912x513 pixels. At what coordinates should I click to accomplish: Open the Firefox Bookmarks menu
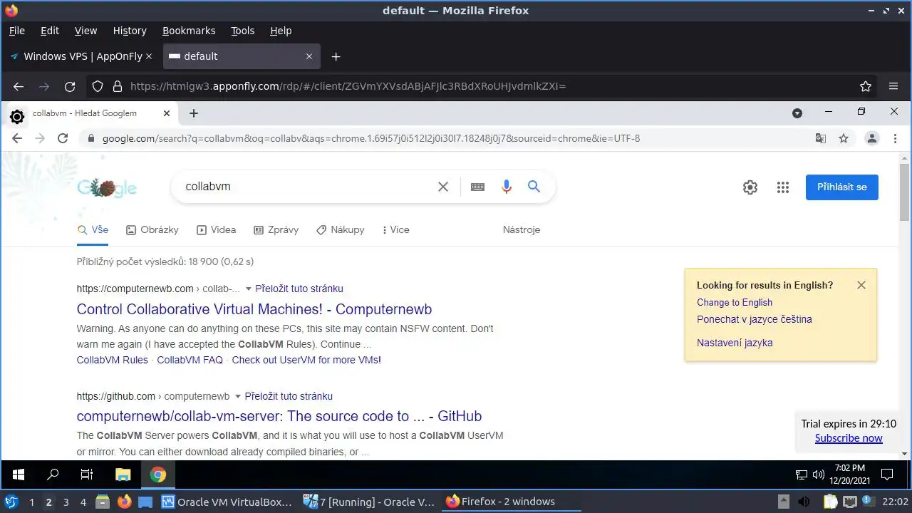coord(189,31)
